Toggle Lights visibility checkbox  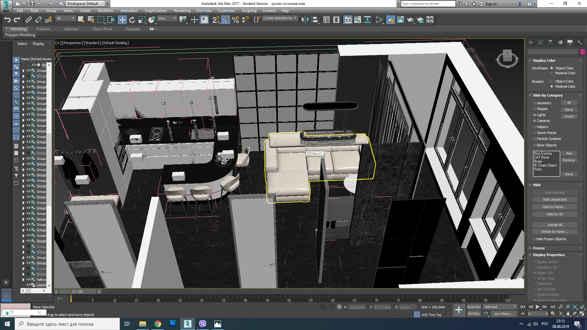[535, 115]
